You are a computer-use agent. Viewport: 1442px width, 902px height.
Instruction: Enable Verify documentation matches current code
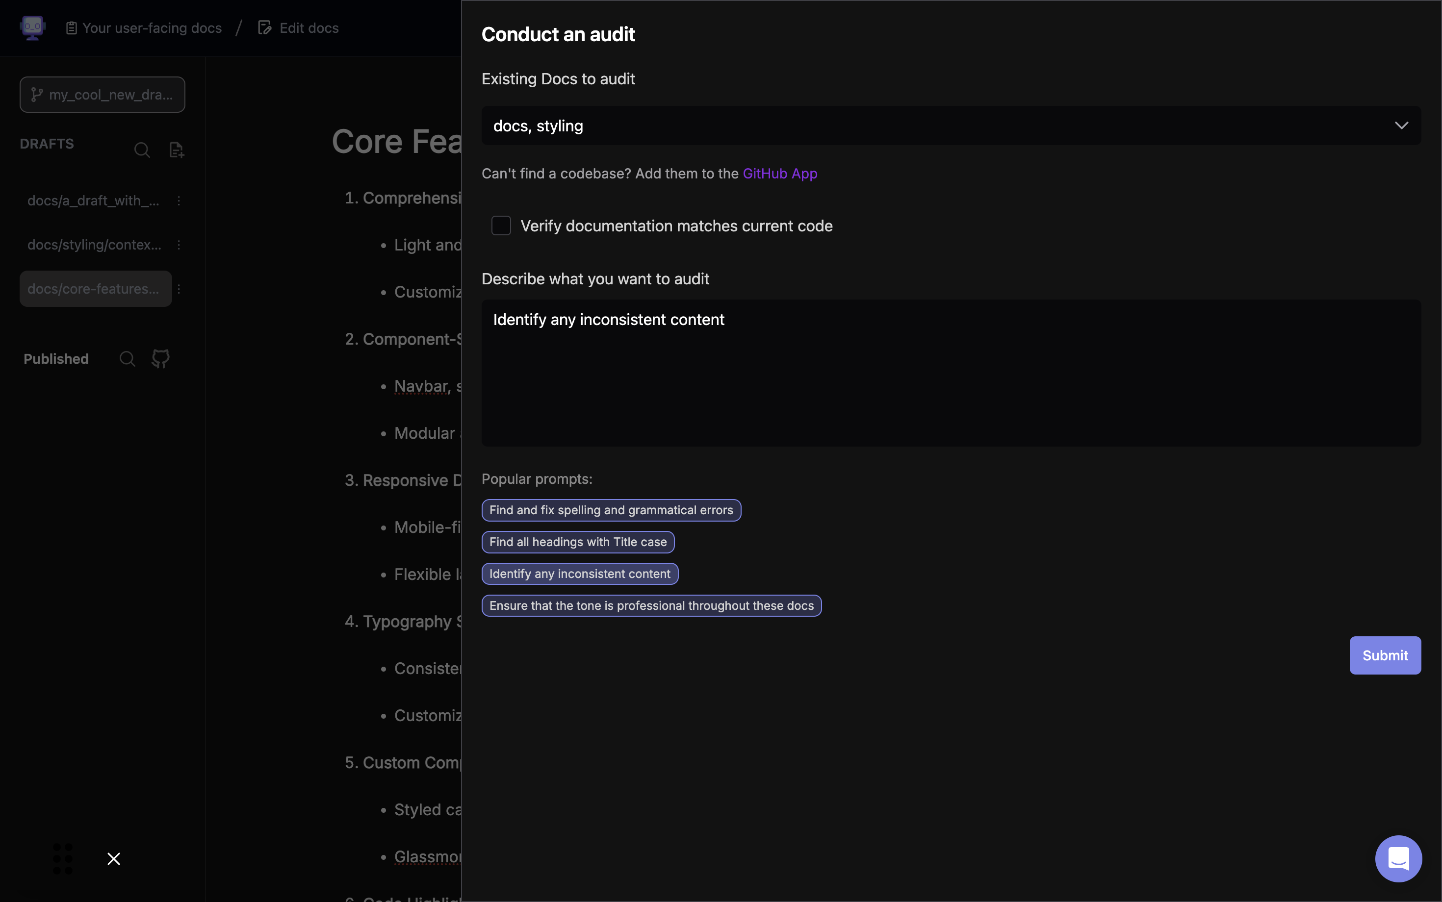[x=501, y=225]
